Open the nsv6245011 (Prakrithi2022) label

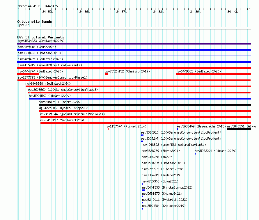[x=165, y=200]
